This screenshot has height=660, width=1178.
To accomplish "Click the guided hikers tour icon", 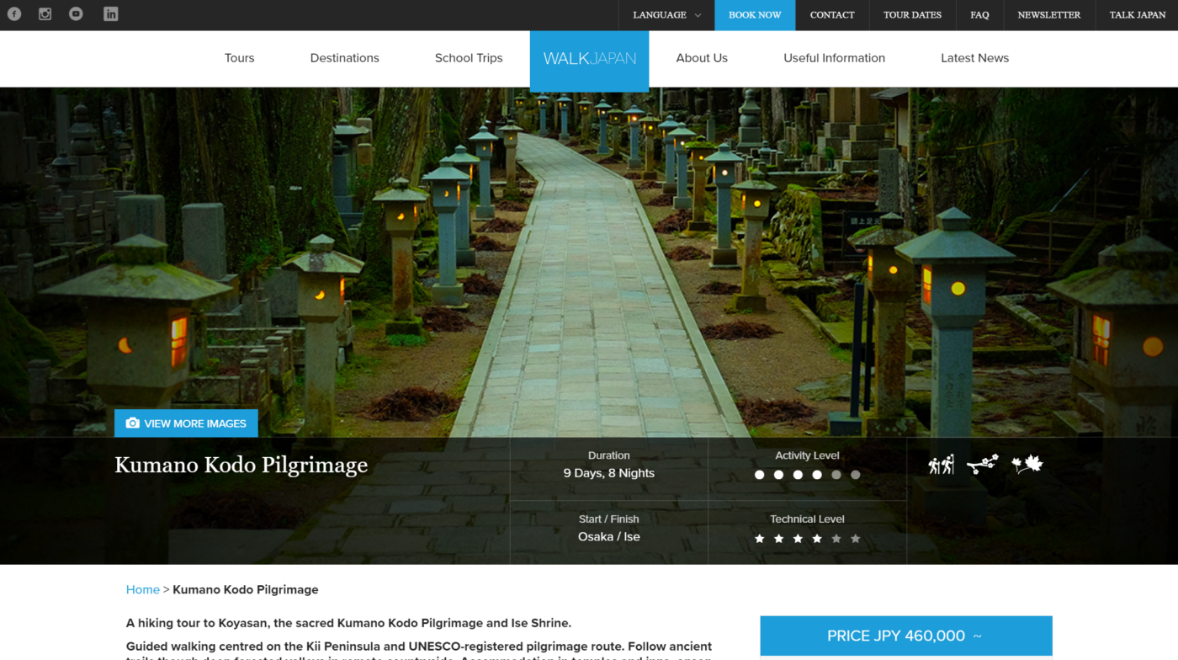I will [x=941, y=465].
